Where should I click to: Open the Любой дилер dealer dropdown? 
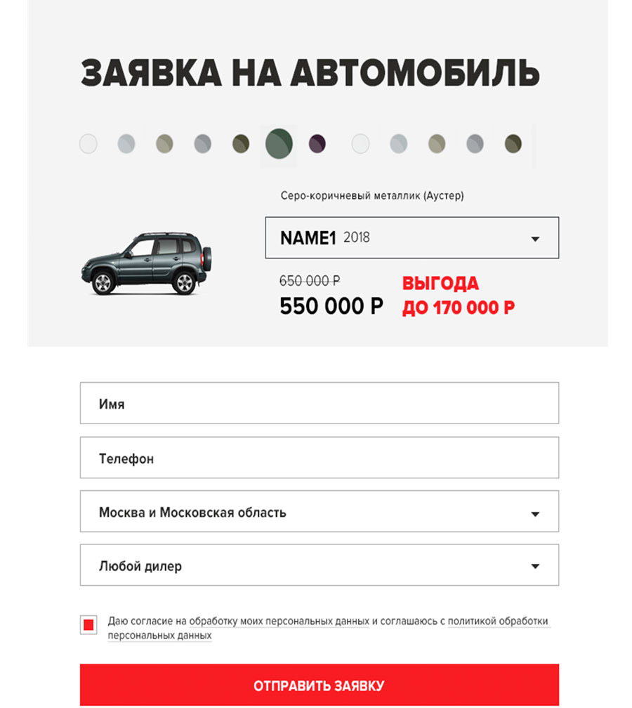[319, 565]
